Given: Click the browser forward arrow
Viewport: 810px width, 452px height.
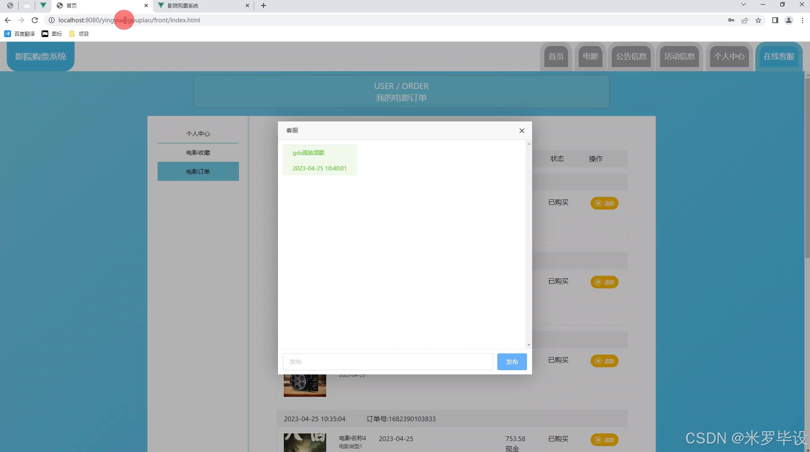Looking at the screenshot, I should [x=21, y=20].
